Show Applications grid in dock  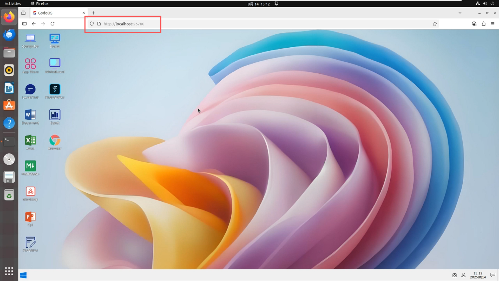pos(9,271)
